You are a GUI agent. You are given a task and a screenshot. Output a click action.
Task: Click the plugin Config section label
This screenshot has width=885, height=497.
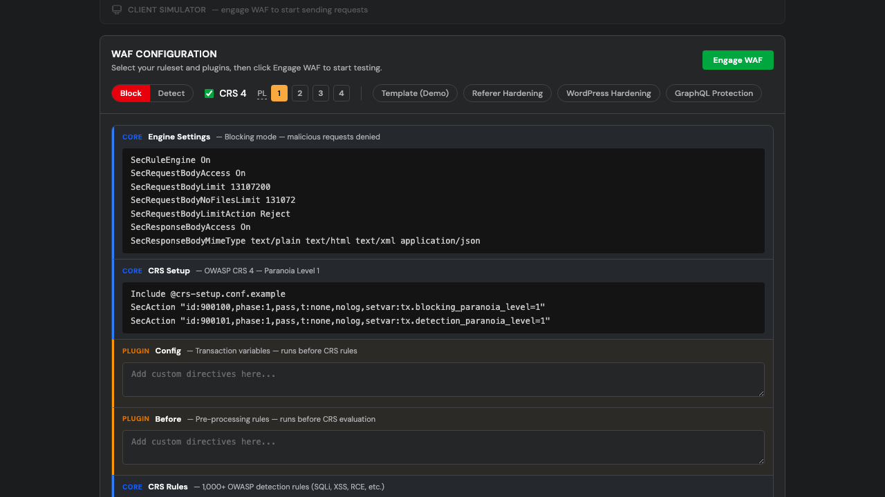168,351
